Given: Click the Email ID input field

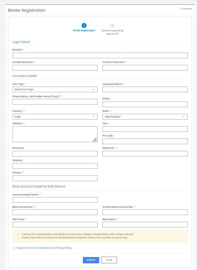Looking at the screenshot, I should (99, 55).
